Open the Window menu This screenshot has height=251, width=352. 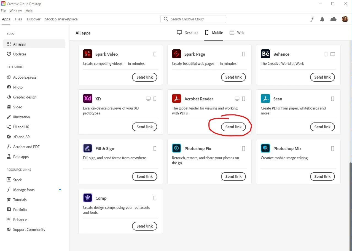tap(16, 11)
